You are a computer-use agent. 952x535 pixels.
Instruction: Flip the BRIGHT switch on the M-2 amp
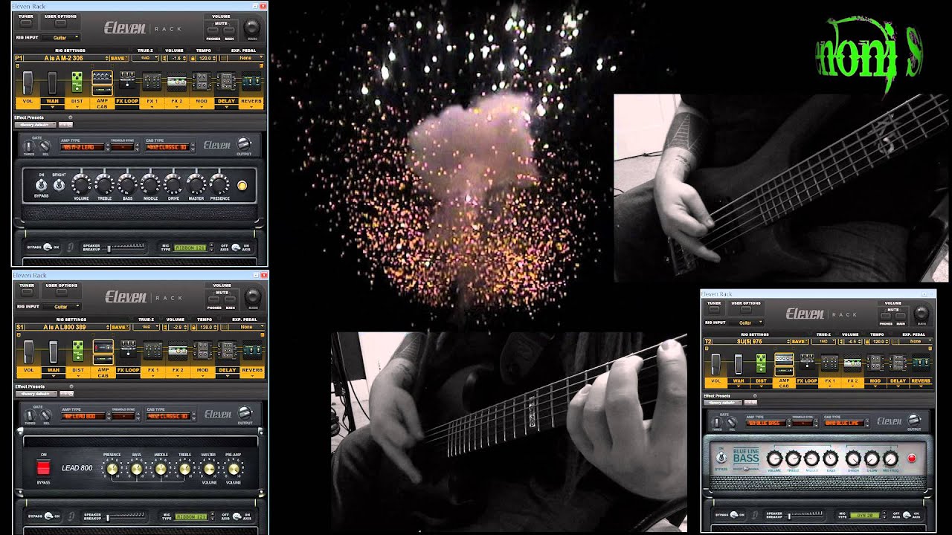click(x=59, y=184)
